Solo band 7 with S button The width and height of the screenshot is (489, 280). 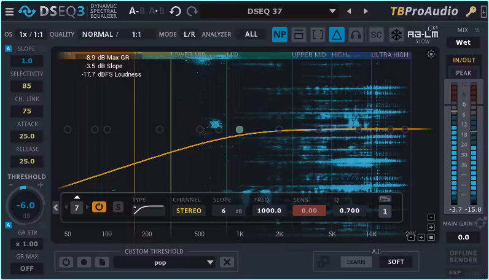click(x=118, y=207)
